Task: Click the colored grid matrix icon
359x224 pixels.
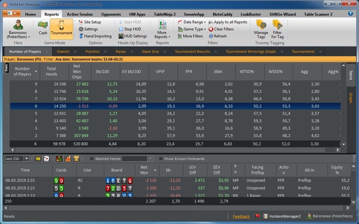Action: click(59, 159)
